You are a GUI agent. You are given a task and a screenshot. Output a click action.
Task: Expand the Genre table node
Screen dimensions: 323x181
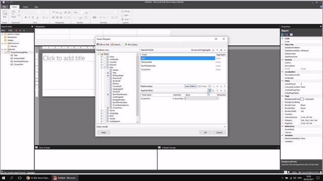101,111
